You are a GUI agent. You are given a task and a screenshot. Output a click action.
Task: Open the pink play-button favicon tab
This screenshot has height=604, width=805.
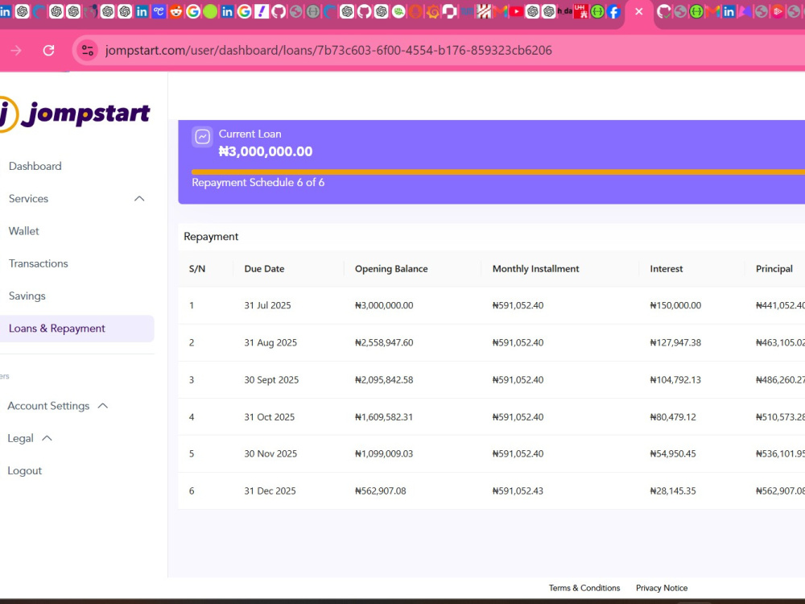pos(778,11)
